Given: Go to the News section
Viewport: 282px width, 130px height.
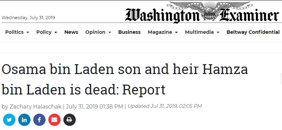Looking at the screenshot, I should (x=71, y=32).
